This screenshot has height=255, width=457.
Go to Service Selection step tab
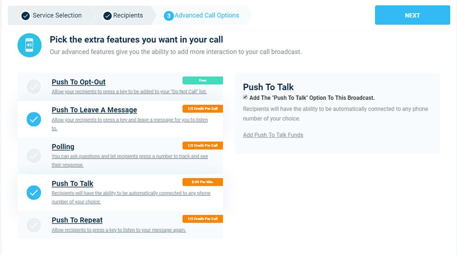pyautogui.click(x=52, y=16)
